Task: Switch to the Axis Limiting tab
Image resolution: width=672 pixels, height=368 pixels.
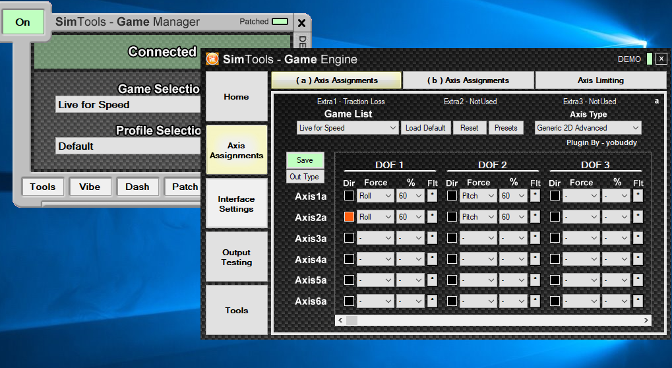Action: click(x=600, y=80)
